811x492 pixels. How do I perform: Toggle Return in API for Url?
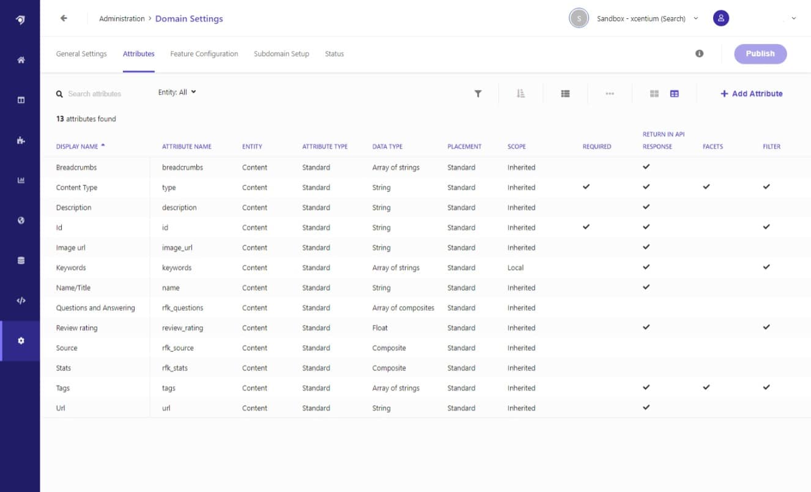coord(646,408)
